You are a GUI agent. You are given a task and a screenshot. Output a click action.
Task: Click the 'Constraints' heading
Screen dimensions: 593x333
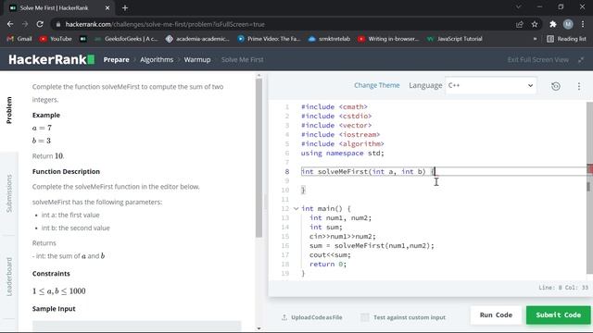tap(51, 274)
